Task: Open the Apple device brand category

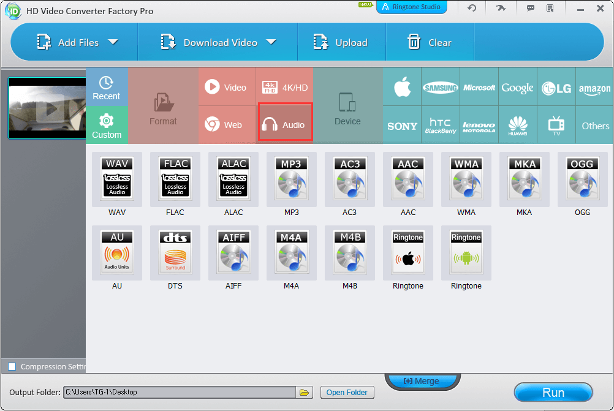Action: pos(402,88)
